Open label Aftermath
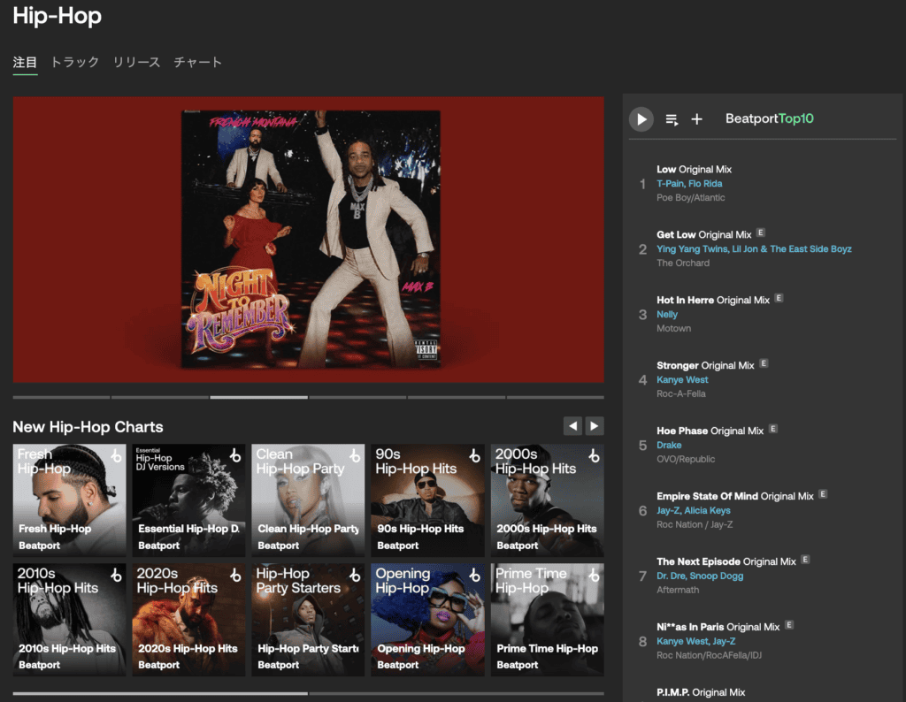 [x=678, y=590]
